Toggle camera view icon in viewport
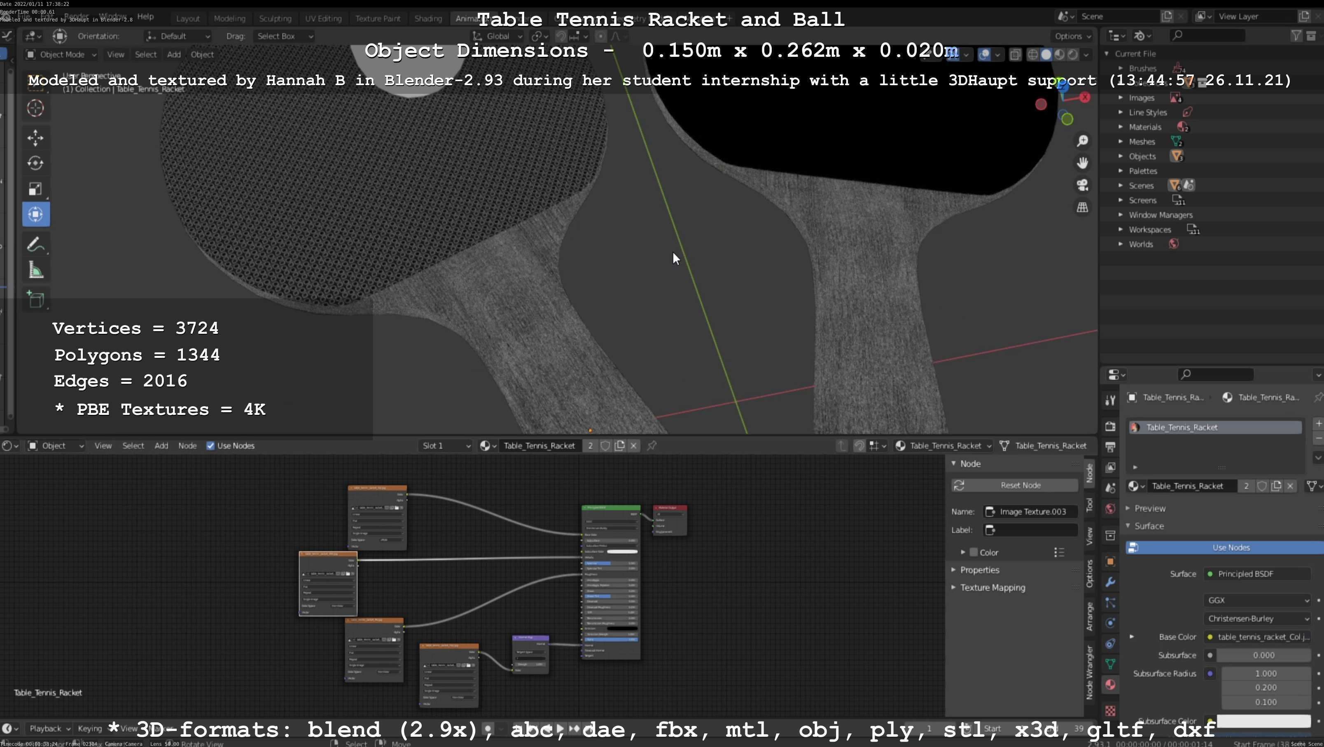 [x=1082, y=185]
